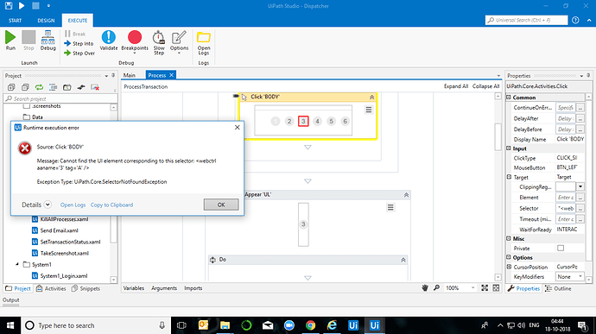The image size is (596, 334).
Task: Click the Stop execution icon
Action: coord(29,41)
